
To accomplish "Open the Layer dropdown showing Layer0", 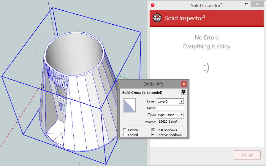I will [181, 102].
